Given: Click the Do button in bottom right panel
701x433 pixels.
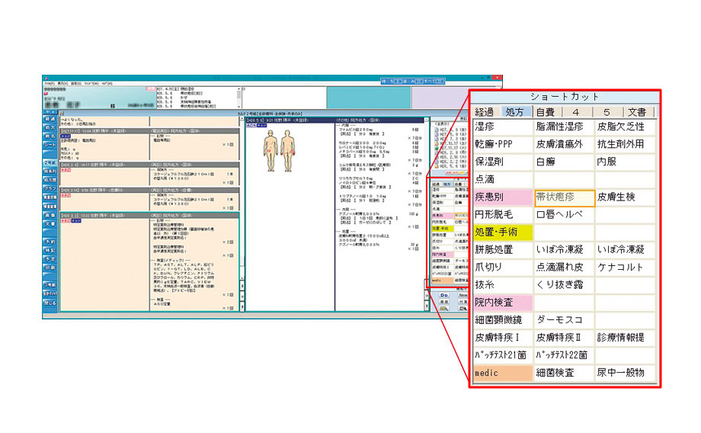Looking at the screenshot, I should pos(443,293).
